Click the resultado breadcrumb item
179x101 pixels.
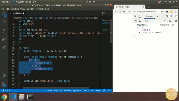(63, 18)
